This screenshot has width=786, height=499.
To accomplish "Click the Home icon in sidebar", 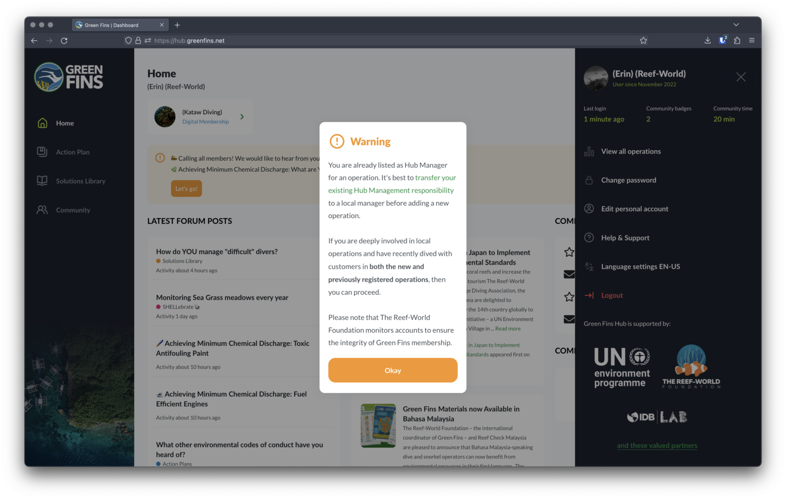I will (x=42, y=123).
